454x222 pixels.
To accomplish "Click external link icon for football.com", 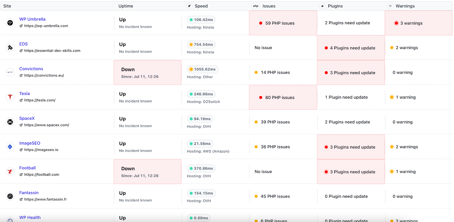I will click(x=21, y=175).
